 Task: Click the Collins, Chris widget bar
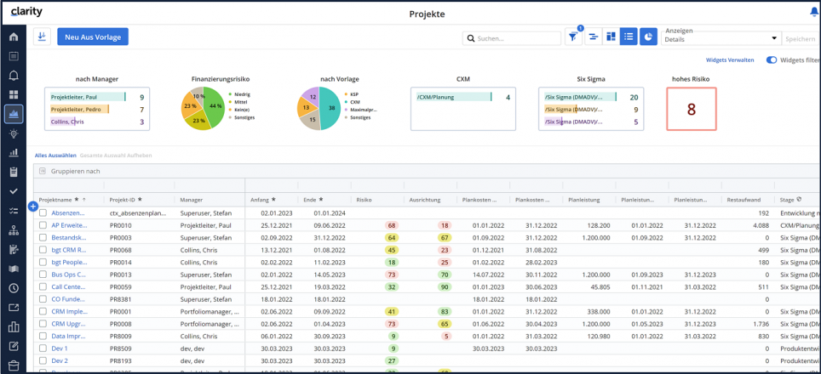[67, 122]
